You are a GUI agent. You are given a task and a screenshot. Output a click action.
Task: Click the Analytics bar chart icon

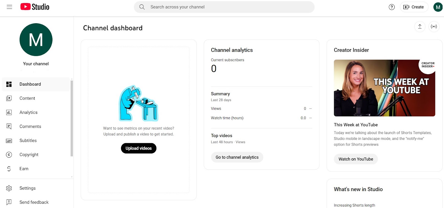point(9,112)
